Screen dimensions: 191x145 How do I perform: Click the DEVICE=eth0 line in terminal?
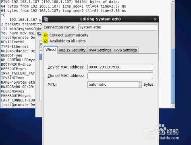(13, 42)
